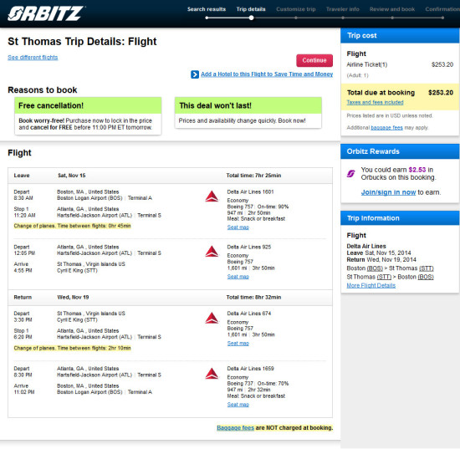This screenshot has height=449, width=460.
Task: Open More Flight Details link
Action: pyautogui.click(x=371, y=285)
